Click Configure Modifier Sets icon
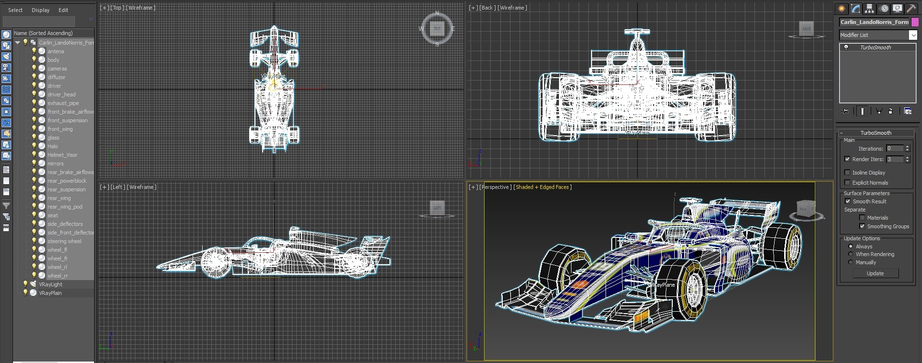Image resolution: width=922 pixels, height=363 pixels. point(908,111)
